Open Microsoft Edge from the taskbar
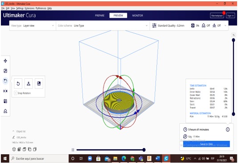 tap(124, 158)
